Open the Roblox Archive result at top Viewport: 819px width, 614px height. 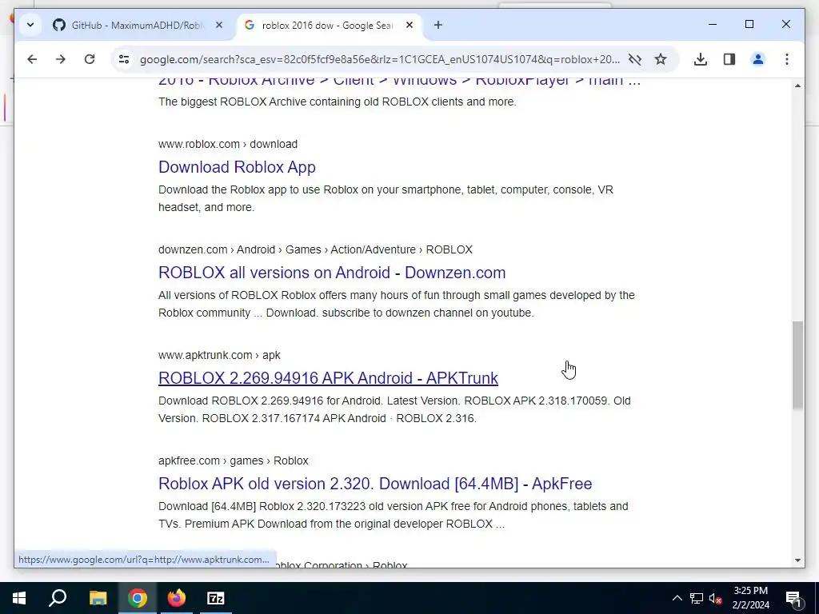pyautogui.click(x=399, y=82)
